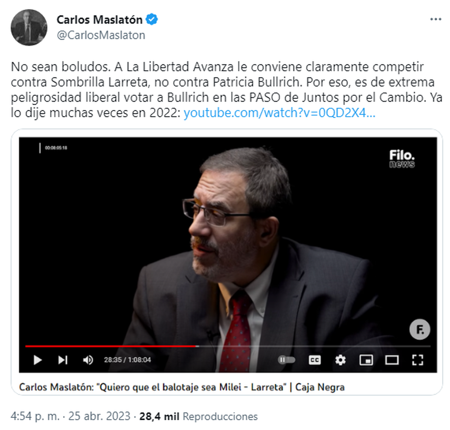Toggle the autoplay switch
Screen dimensions: 450x430
coord(286,360)
